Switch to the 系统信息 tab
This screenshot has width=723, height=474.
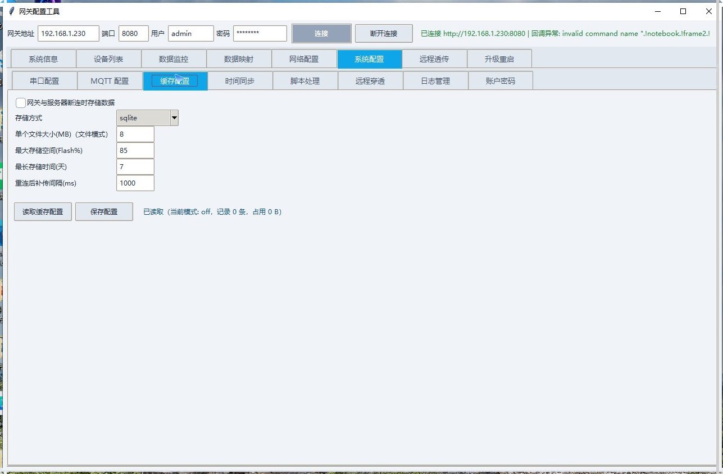pos(43,59)
